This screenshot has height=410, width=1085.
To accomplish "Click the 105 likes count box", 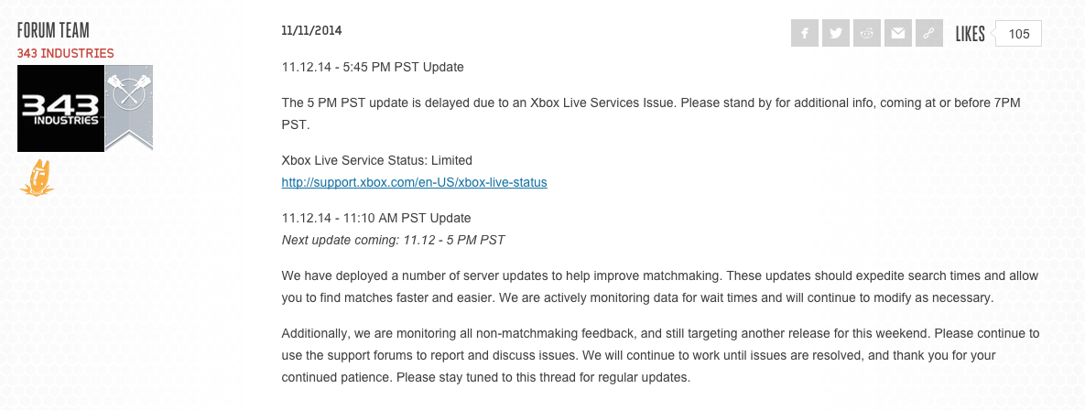I will coord(1018,34).
